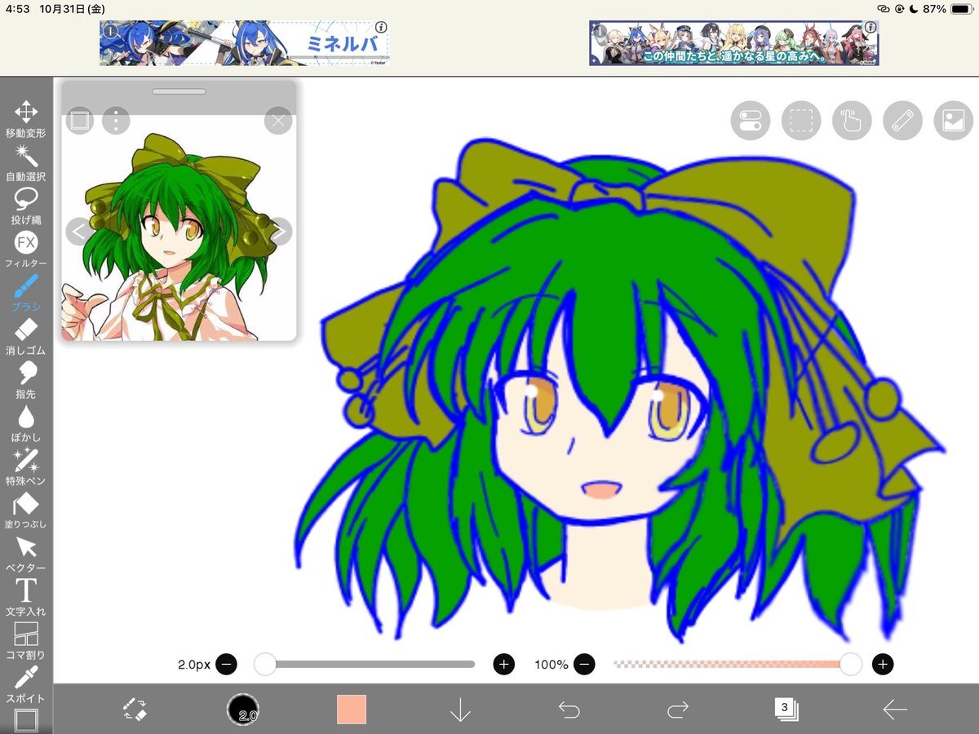Toggle the view settings switch button

tap(750, 121)
